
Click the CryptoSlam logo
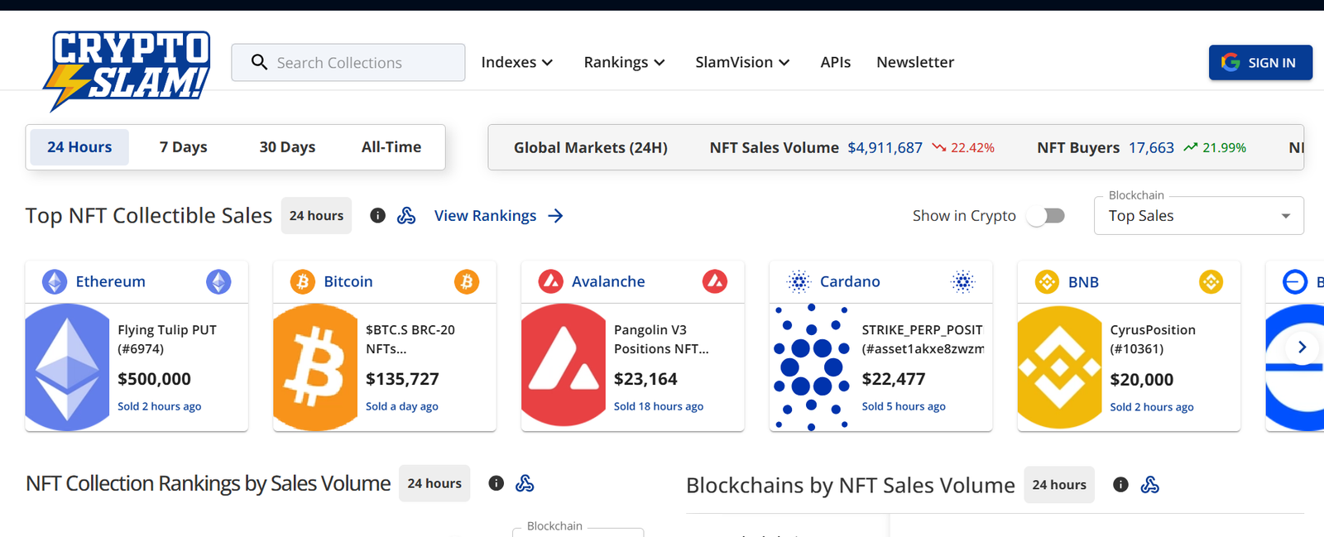coord(128,68)
